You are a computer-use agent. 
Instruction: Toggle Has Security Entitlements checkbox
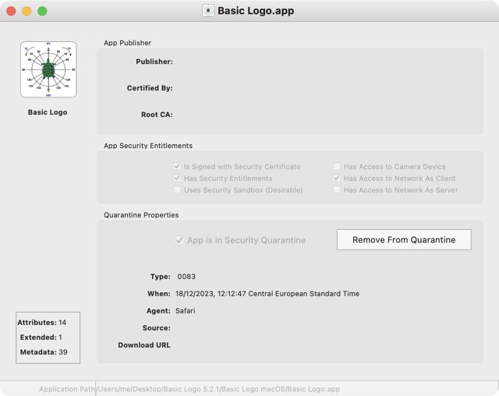[x=178, y=179]
